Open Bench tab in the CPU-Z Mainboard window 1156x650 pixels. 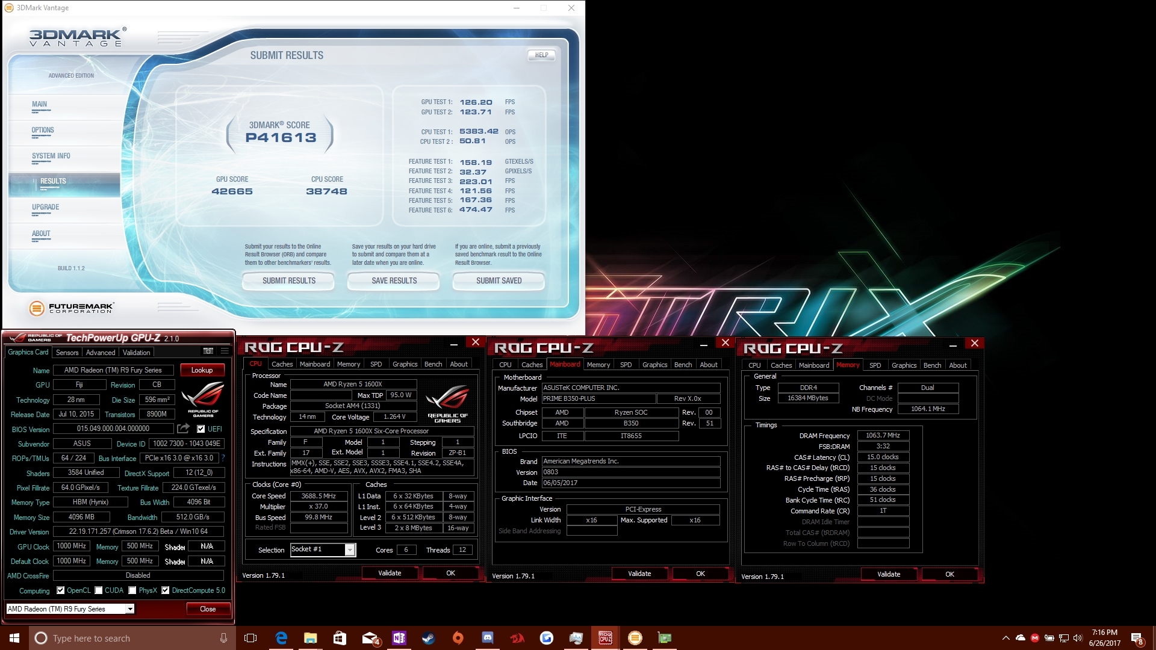tap(683, 365)
